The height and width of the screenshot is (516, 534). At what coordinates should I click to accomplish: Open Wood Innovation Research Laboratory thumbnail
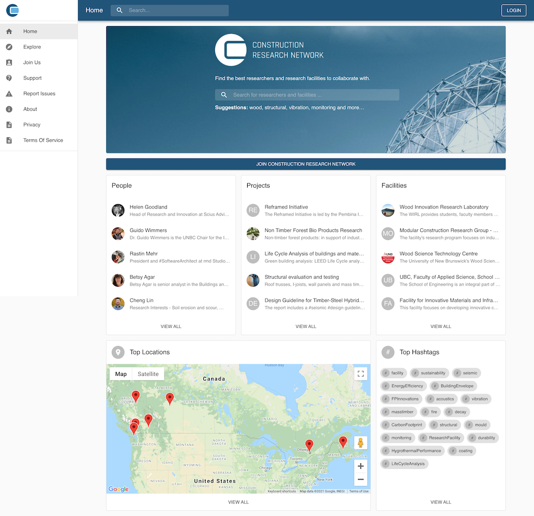coord(388,211)
